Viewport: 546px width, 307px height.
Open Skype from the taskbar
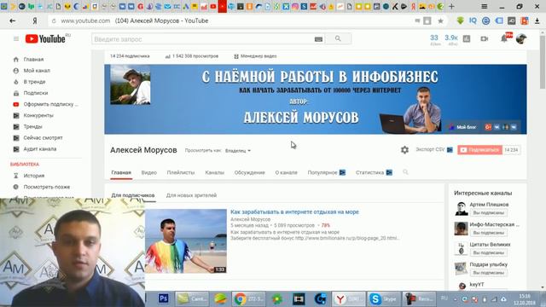coord(384,299)
